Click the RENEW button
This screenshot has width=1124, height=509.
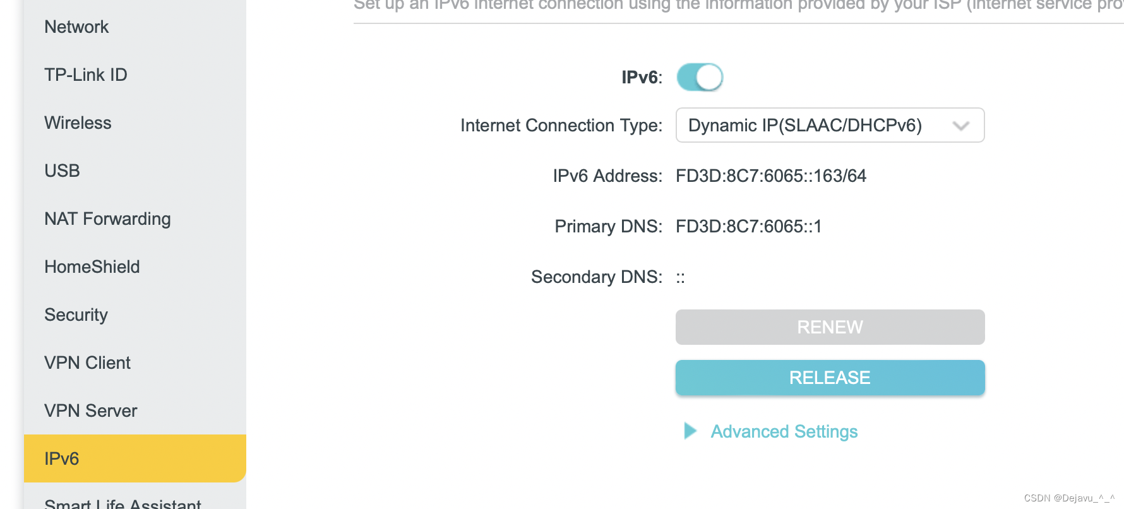tap(829, 327)
